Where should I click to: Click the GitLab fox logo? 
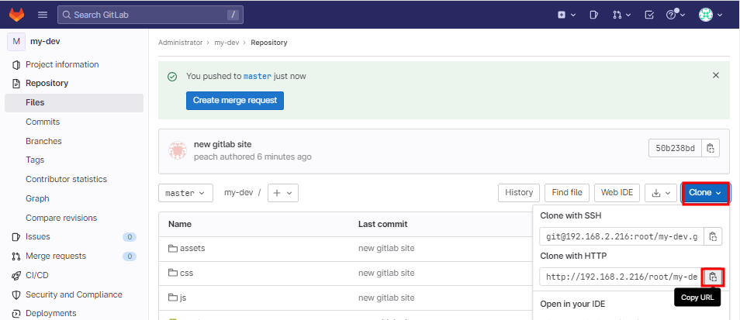17,15
